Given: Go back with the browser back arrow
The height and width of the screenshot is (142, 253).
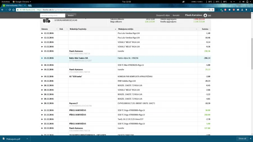Looking at the screenshot, I should (x=2, y=10).
